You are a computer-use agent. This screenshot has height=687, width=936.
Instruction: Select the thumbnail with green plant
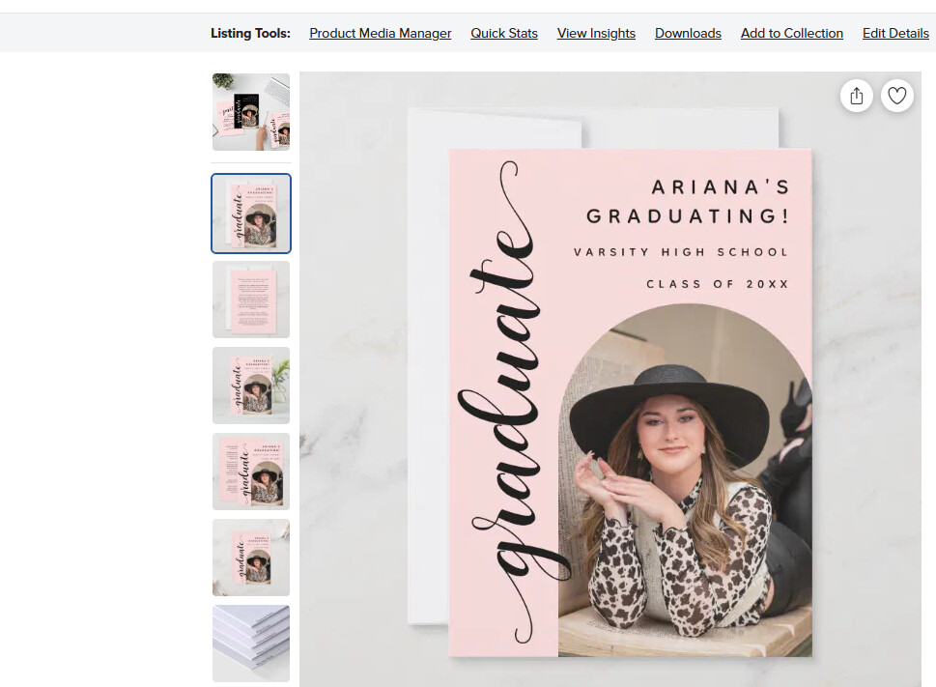point(251,386)
